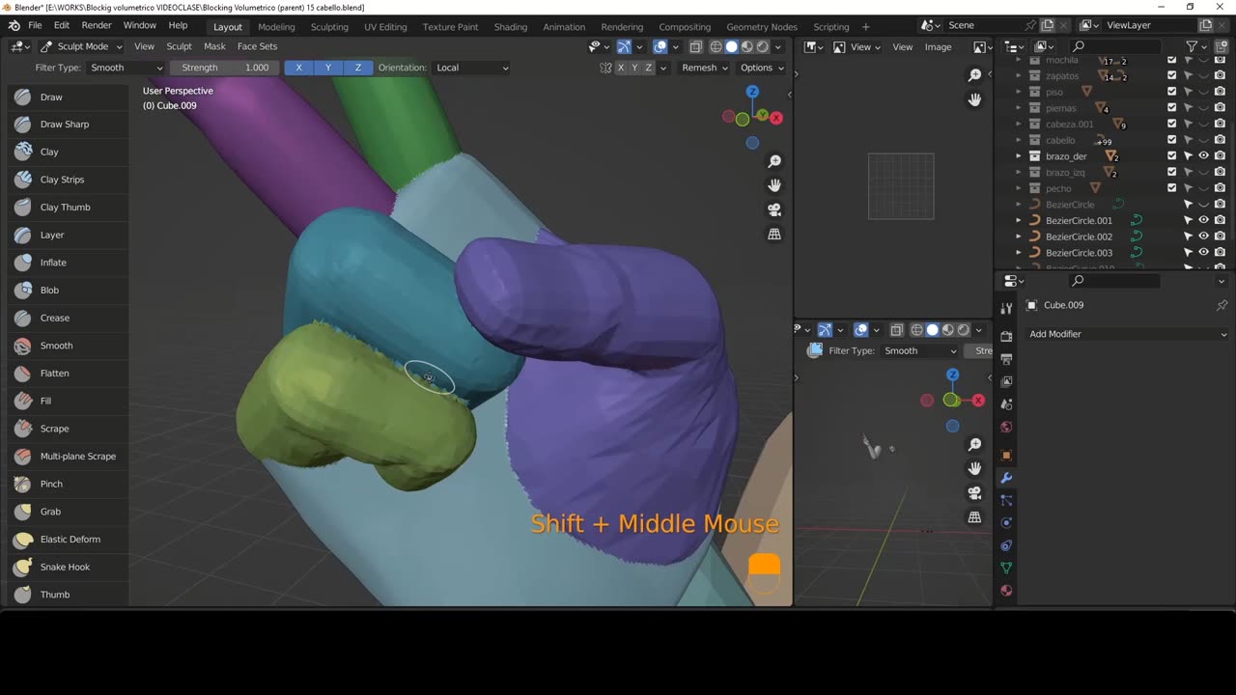The height and width of the screenshot is (695, 1236).
Task: Select the Snake Hook brush
Action: (68, 567)
